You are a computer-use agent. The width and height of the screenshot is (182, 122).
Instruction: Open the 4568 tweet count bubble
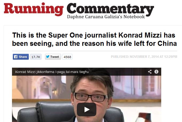point(67,57)
